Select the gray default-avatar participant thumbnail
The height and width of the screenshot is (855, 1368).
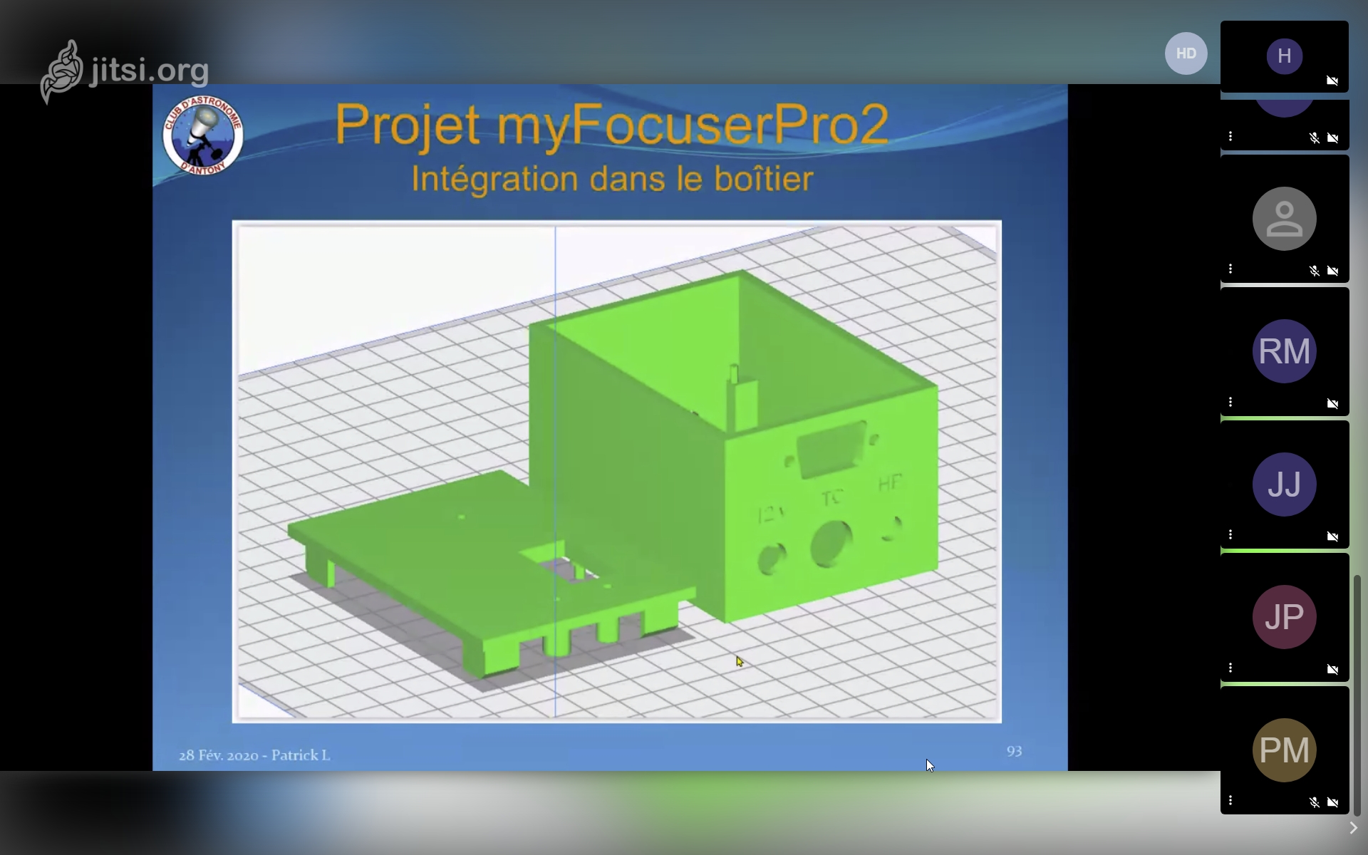click(1285, 219)
